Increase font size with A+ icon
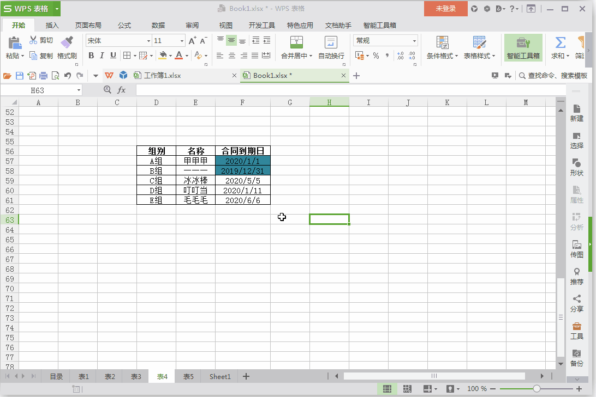The width and height of the screenshot is (596, 397). click(x=193, y=41)
